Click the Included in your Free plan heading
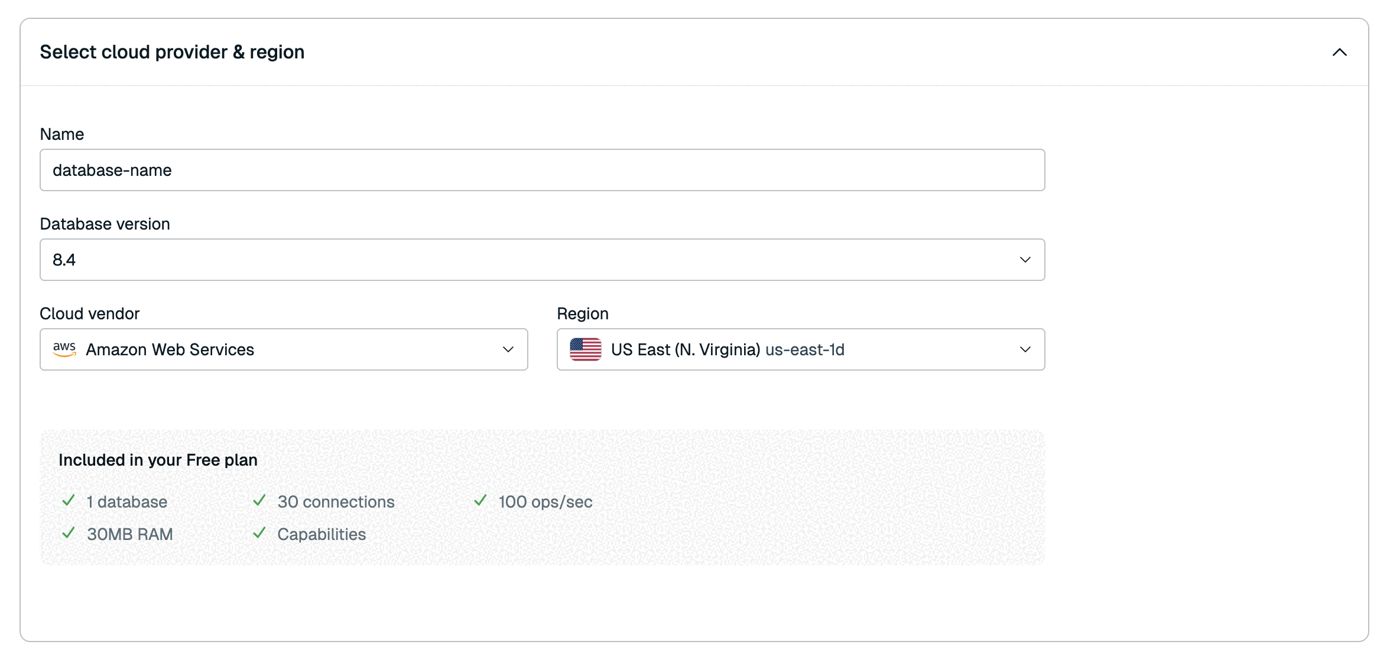Image resolution: width=1390 pixels, height=661 pixels. tap(158, 460)
